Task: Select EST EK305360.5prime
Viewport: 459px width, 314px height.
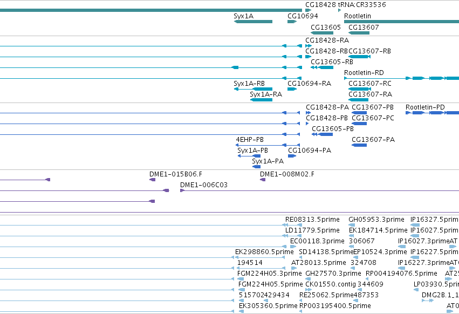Action: click(268, 306)
